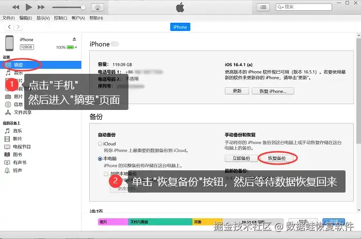Focus the 搜索 search field
This screenshot has height=239, width=361.
tap(304, 7)
